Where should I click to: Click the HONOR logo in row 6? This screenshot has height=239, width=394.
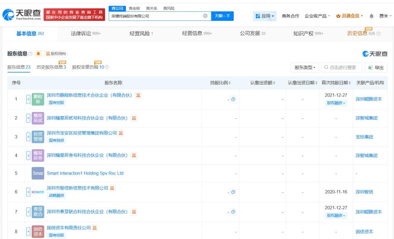click(x=38, y=192)
